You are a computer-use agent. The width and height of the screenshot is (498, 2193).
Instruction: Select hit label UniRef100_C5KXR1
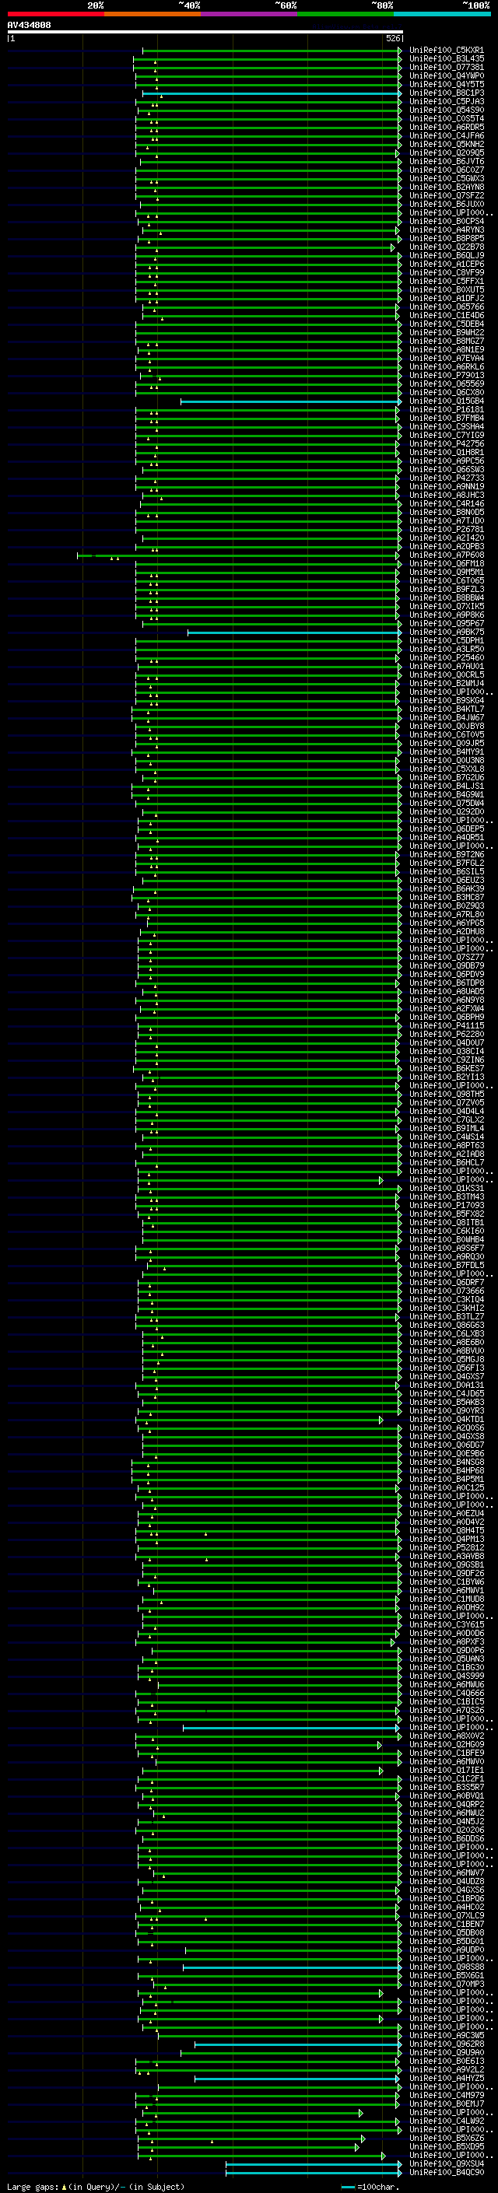(447, 51)
